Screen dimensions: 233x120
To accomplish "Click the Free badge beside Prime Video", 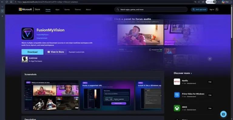I will click(210, 95).
